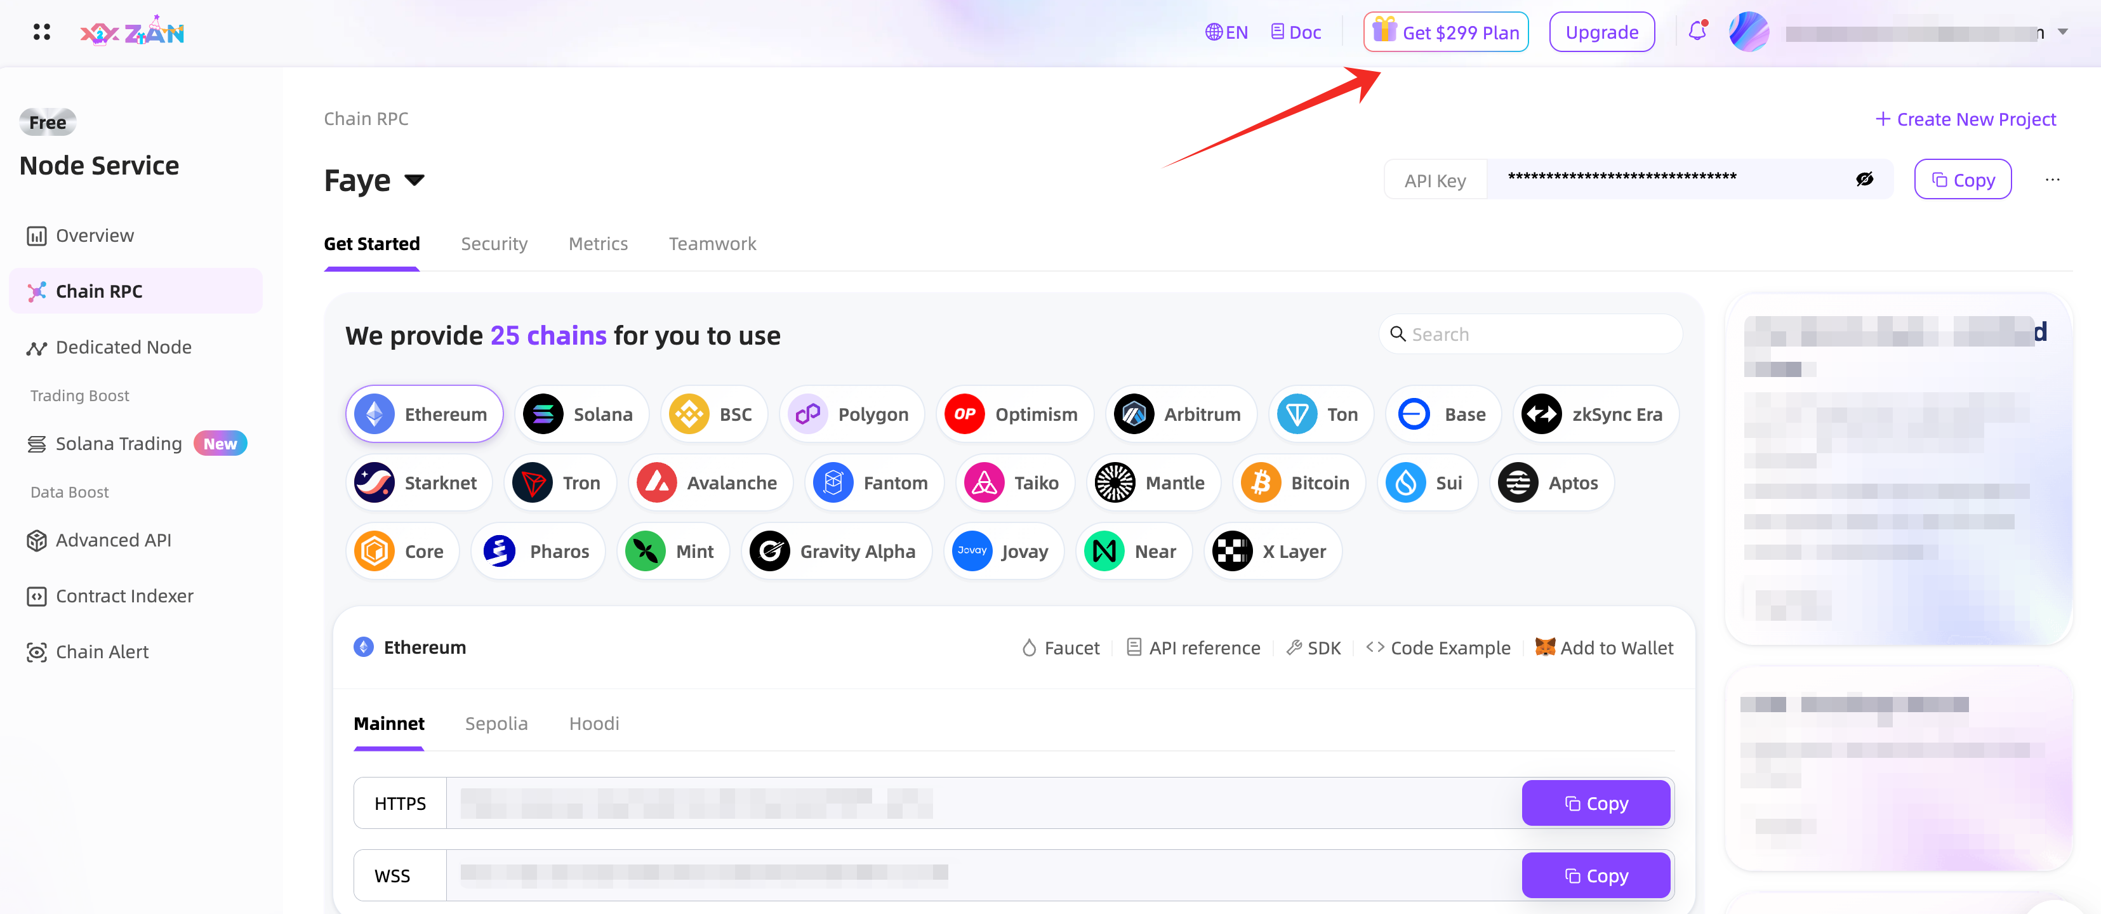Open the Faucet link icon
2101x914 pixels.
(x=1030, y=648)
